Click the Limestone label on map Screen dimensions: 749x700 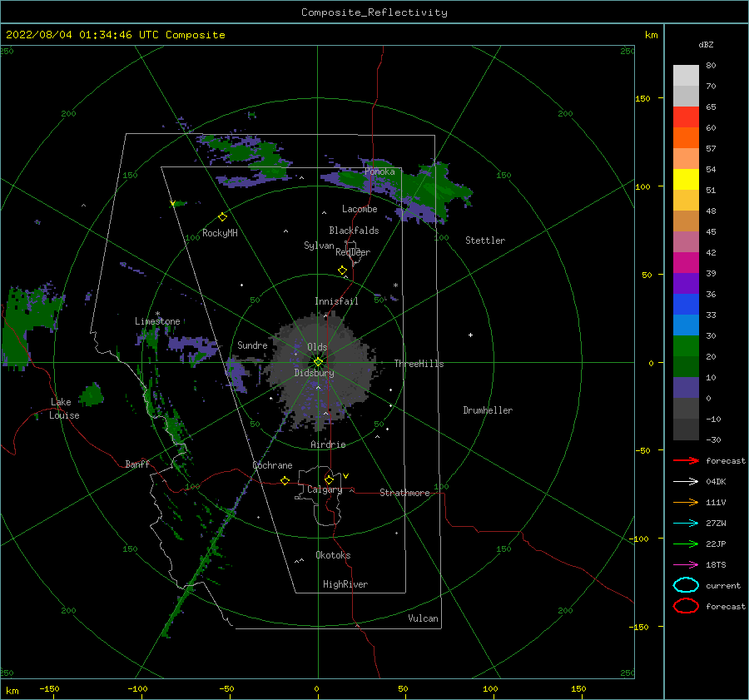pyautogui.click(x=157, y=321)
